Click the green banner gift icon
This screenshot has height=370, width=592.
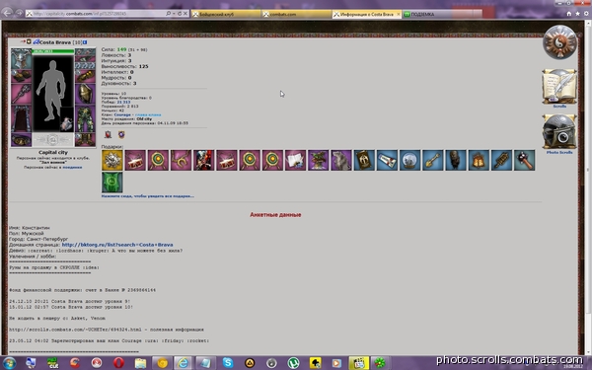pyautogui.click(x=112, y=183)
